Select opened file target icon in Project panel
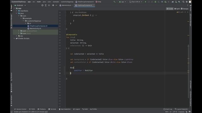Screen dimensions: 202x113 [42, 5]
